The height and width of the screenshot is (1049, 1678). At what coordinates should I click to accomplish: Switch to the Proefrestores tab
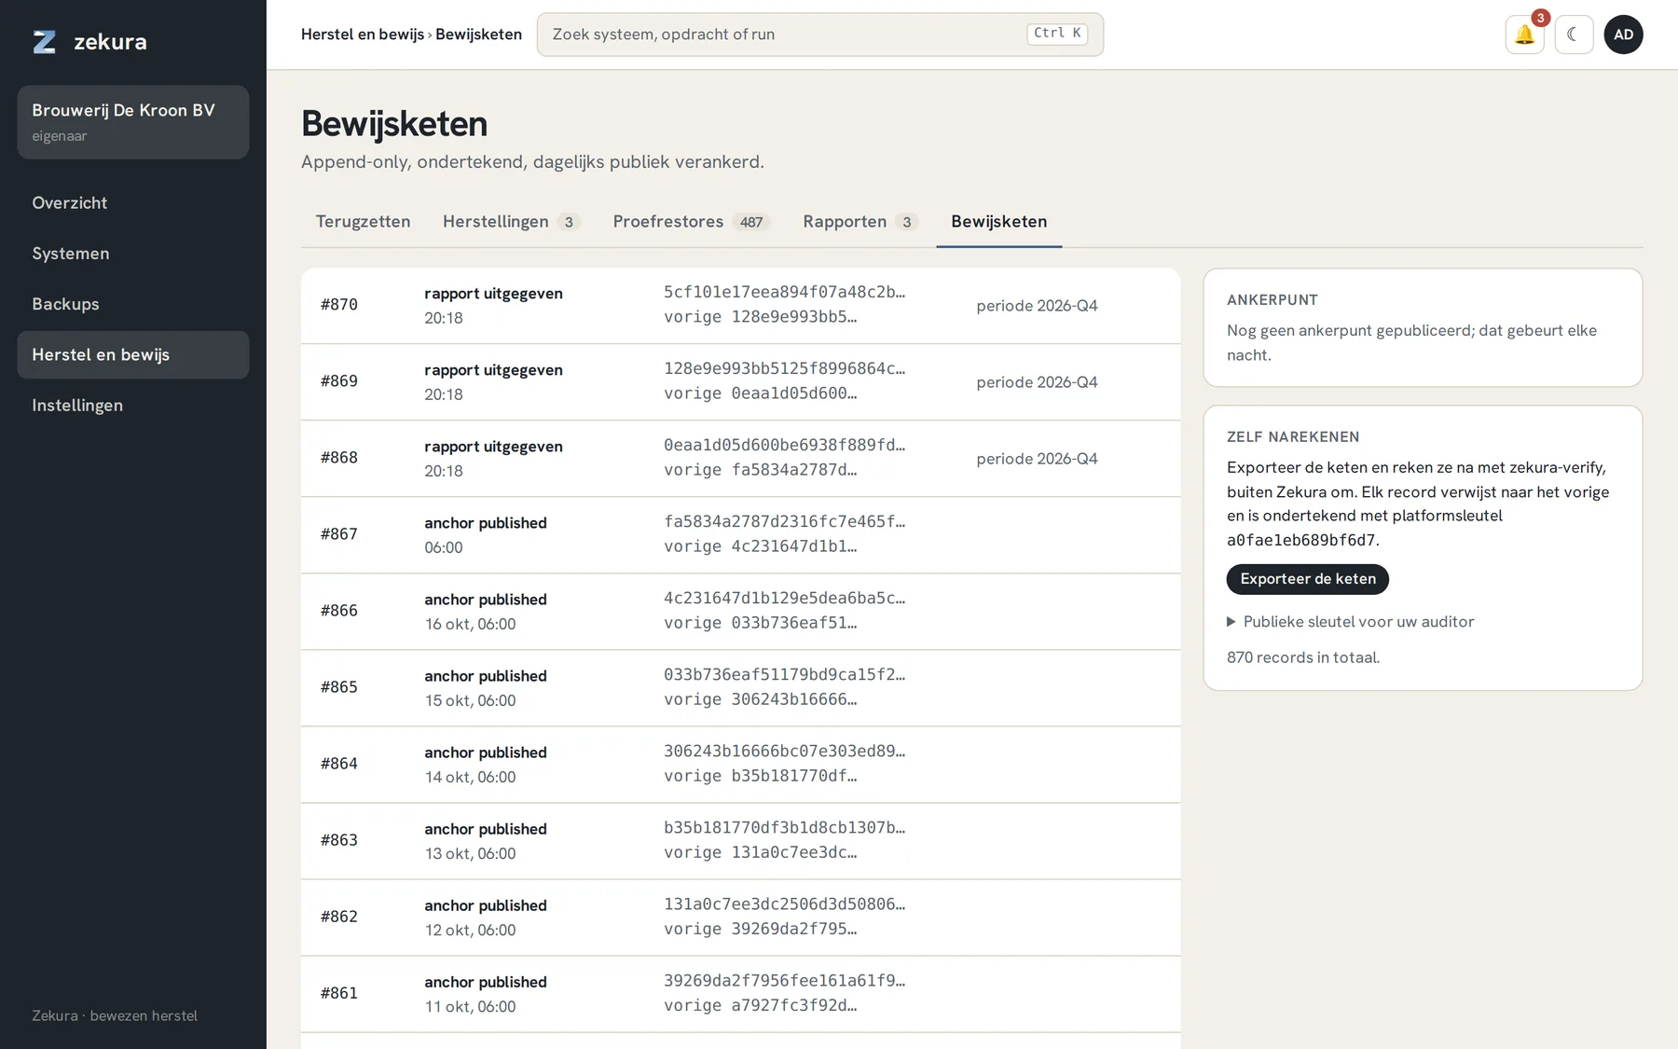(691, 222)
